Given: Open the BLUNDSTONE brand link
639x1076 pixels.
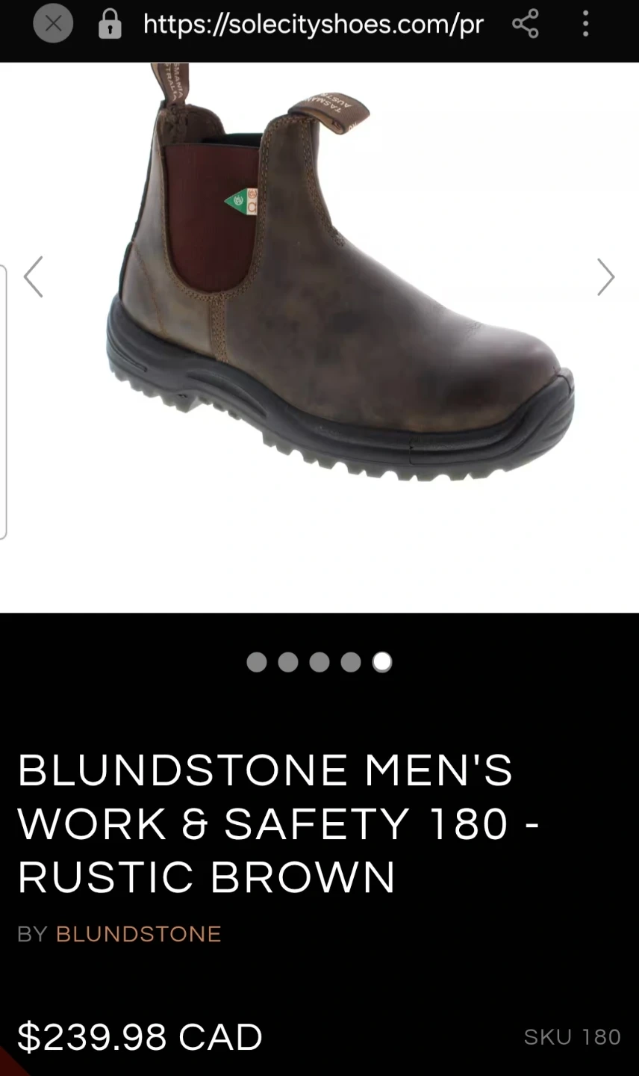Looking at the screenshot, I should pos(139,934).
